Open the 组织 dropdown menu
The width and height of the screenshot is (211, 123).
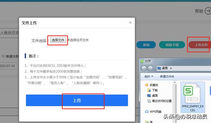pos(149,76)
